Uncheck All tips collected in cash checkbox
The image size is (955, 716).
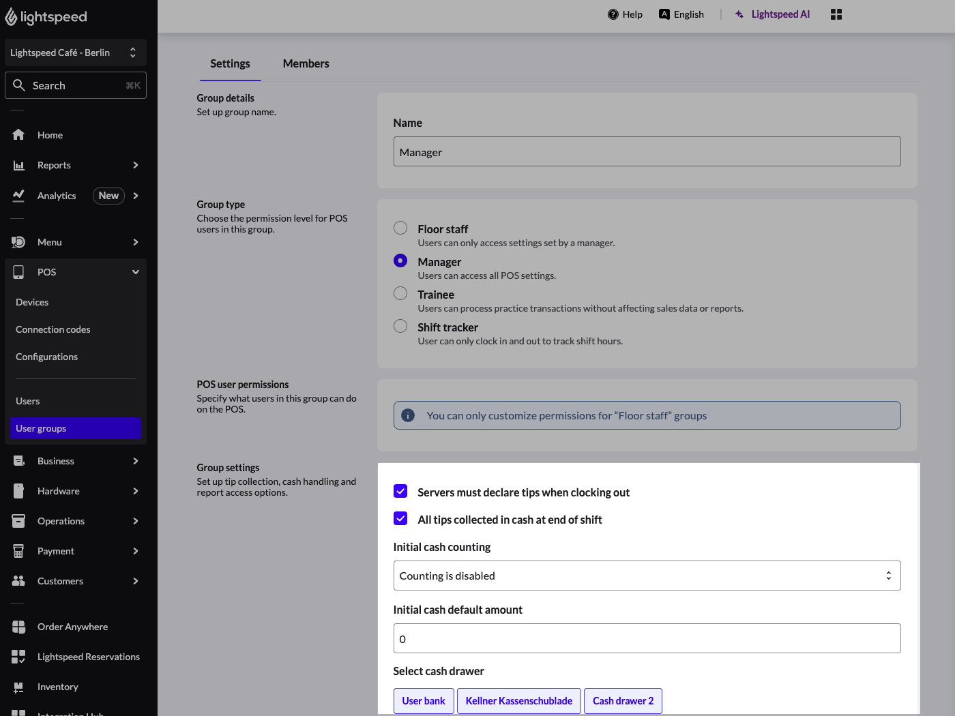pos(400,518)
